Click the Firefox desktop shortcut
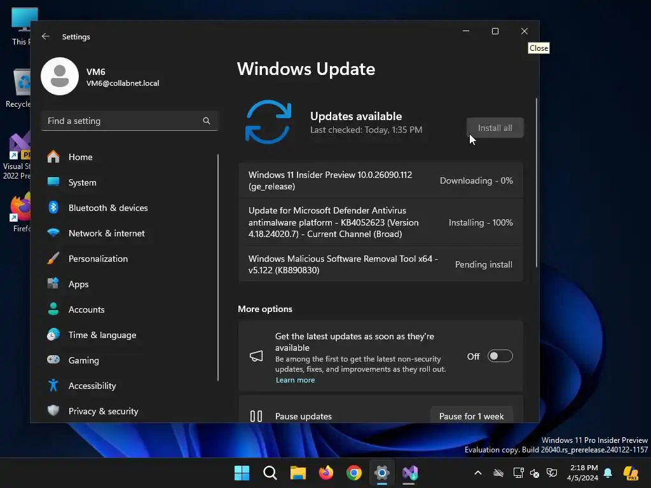 click(20, 212)
